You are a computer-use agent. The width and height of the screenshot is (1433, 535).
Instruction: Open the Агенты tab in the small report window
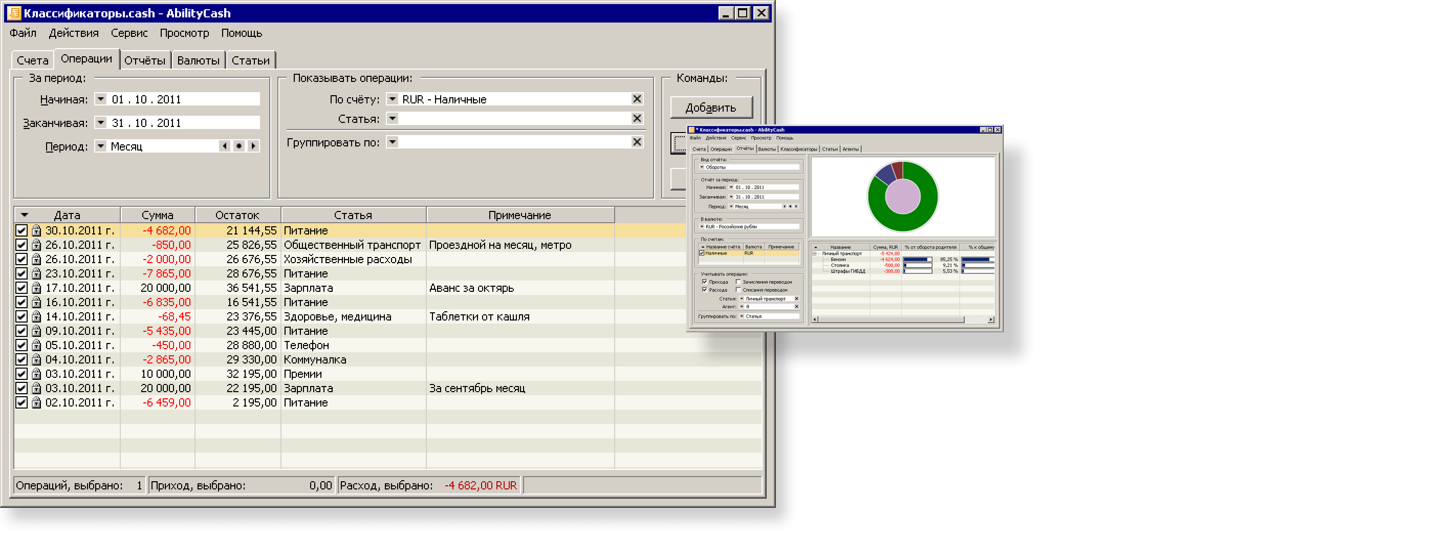[x=850, y=149]
